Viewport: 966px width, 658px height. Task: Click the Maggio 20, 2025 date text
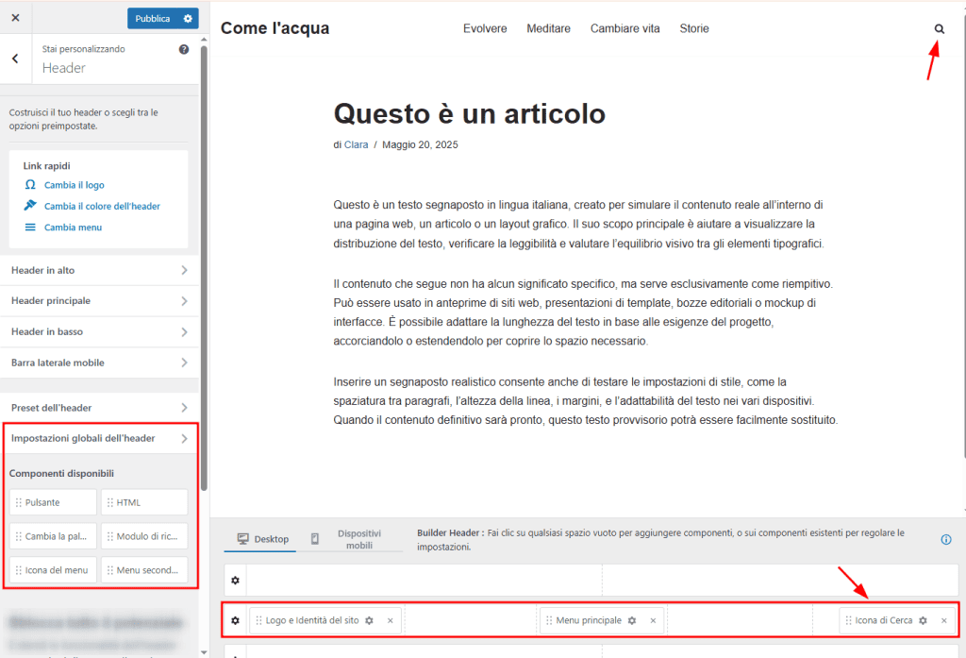[x=420, y=145]
